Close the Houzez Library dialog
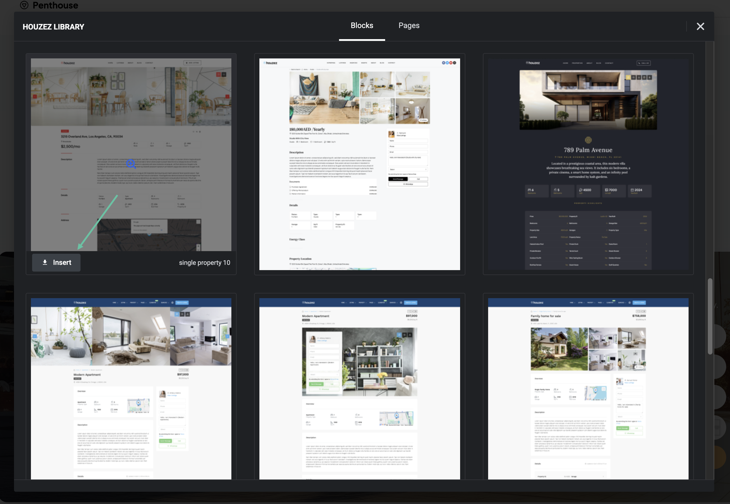Viewport: 730px width, 504px height. coord(700,27)
